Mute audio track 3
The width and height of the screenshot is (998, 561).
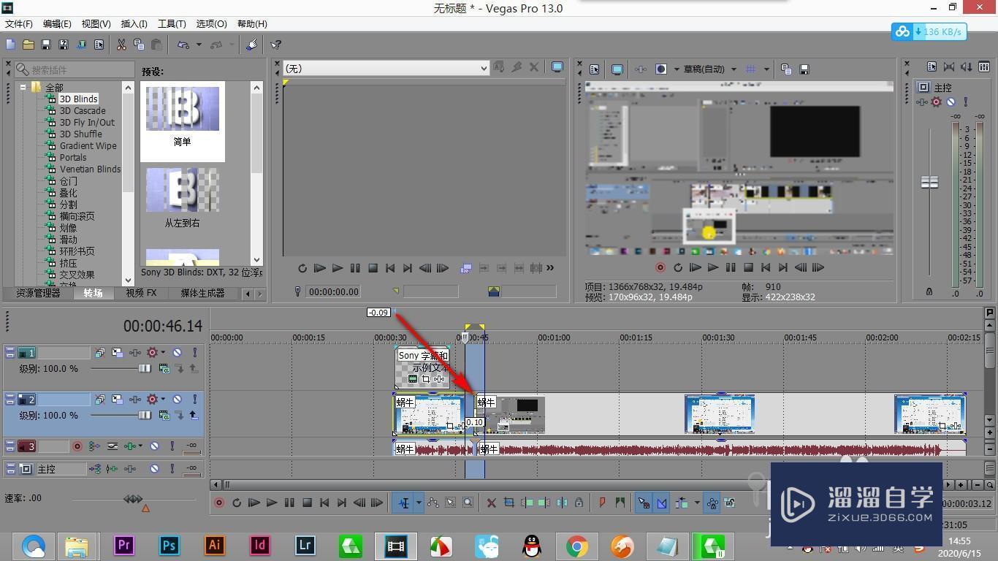[x=154, y=446]
